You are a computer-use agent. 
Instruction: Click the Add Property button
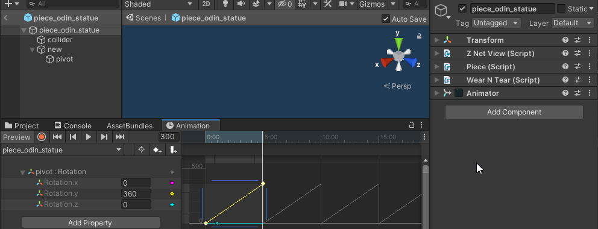90,223
